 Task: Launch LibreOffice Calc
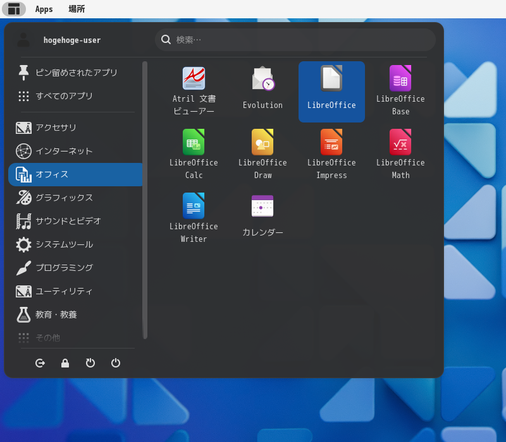click(194, 155)
